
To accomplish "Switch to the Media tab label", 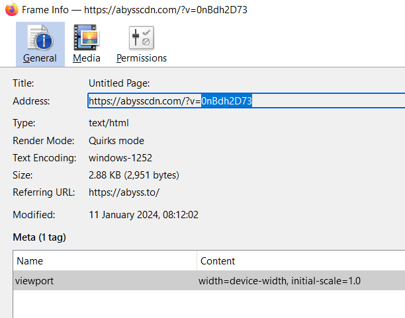I will pos(87,58).
